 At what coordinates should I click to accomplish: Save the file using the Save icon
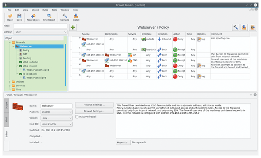19,17
